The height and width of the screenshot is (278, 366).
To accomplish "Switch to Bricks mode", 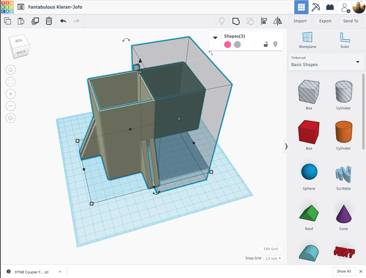I will 330,7.
